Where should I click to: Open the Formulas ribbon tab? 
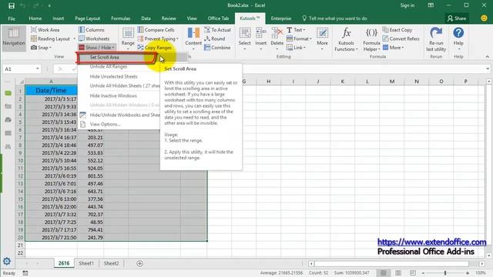120,18
